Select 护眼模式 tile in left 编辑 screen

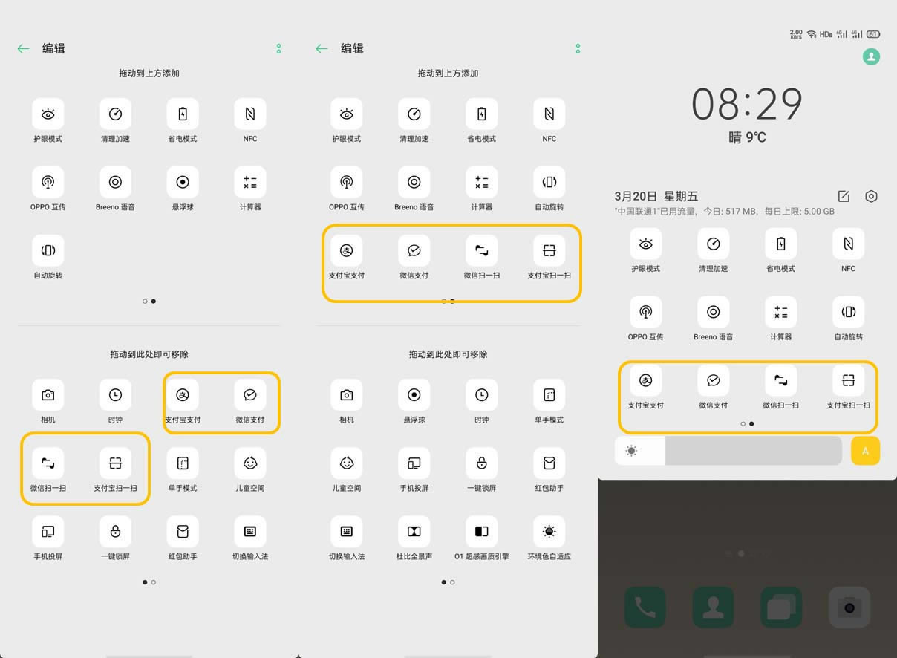tap(48, 114)
